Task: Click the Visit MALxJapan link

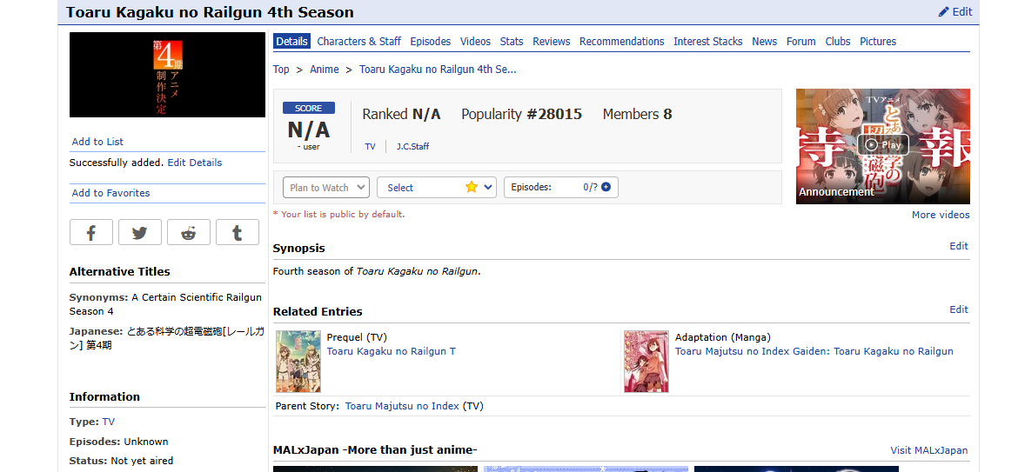Action: [929, 450]
